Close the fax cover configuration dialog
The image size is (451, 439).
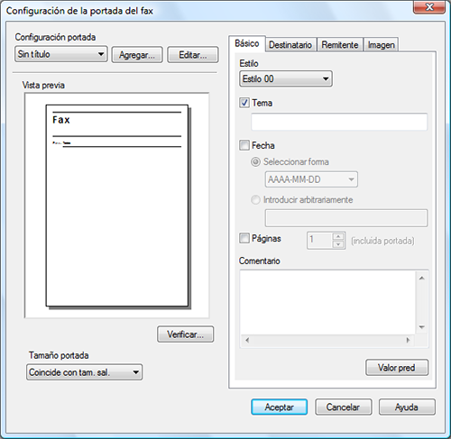pos(429,7)
